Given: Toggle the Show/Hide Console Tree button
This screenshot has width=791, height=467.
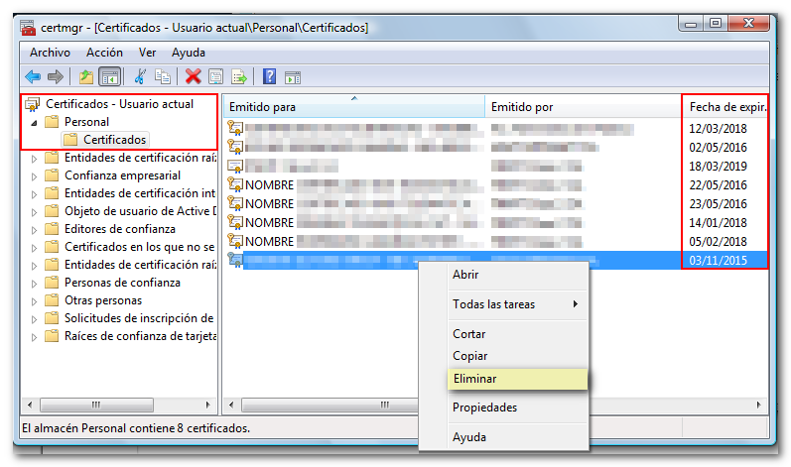Looking at the screenshot, I should (x=109, y=76).
